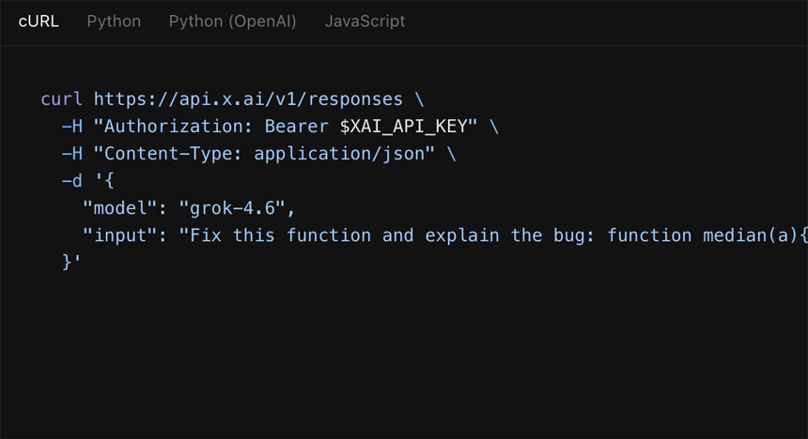This screenshot has height=439, width=808.
Task: Select the cURL tab
Action: coord(39,21)
